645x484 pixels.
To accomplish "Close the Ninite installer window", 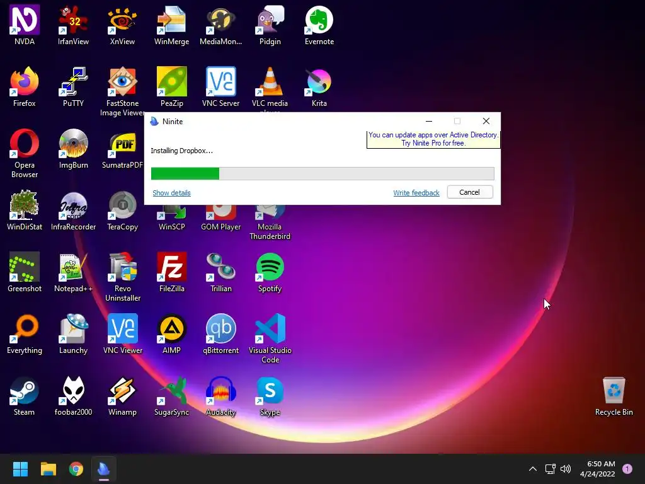I will point(486,121).
